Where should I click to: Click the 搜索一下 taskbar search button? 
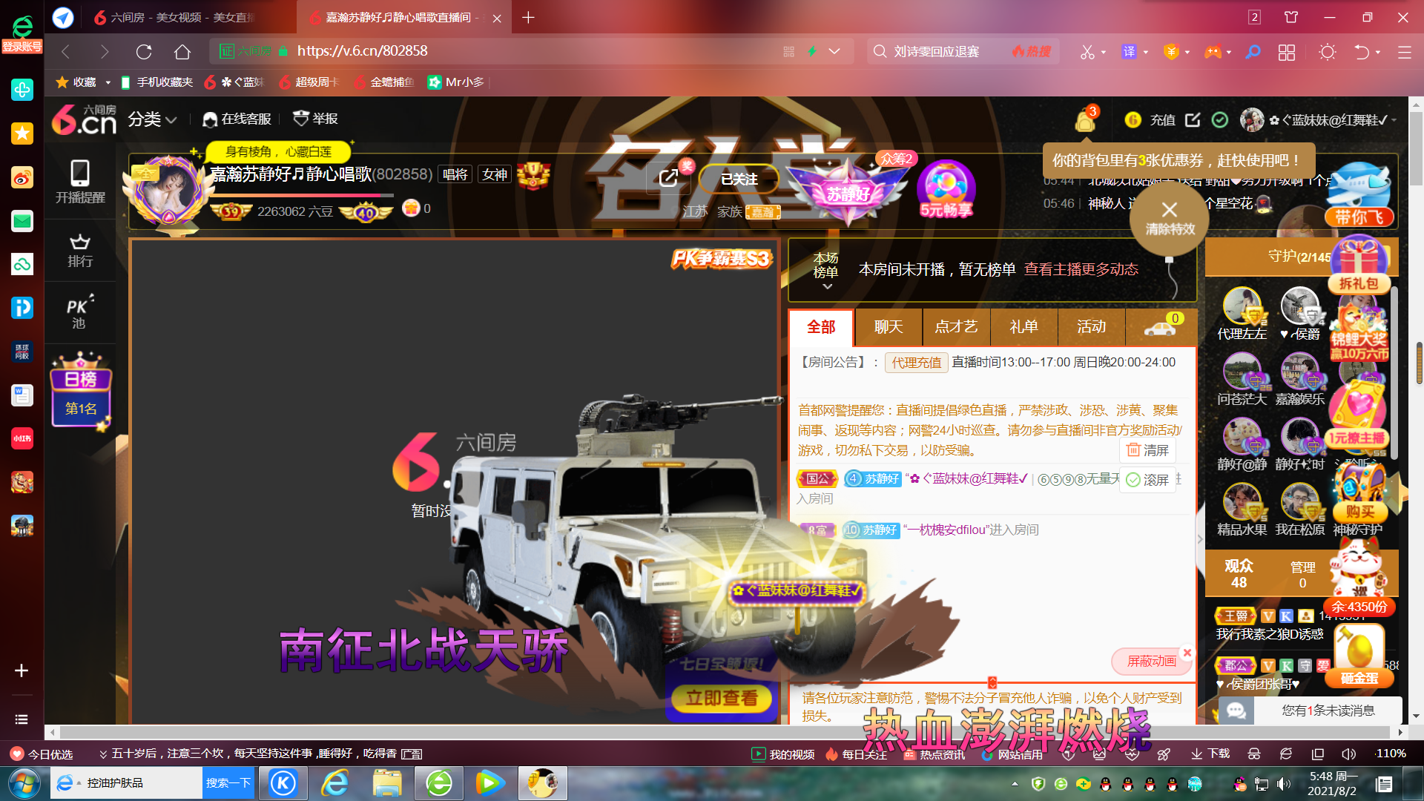pyautogui.click(x=228, y=783)
